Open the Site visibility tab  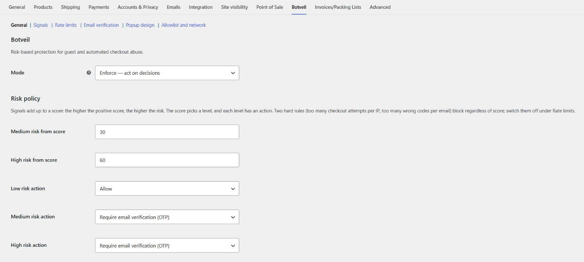pos(234,7)
